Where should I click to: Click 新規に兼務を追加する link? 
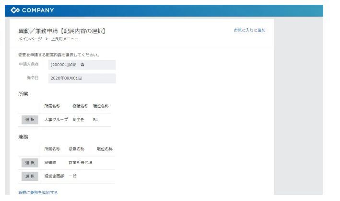[x=38, y=192]
